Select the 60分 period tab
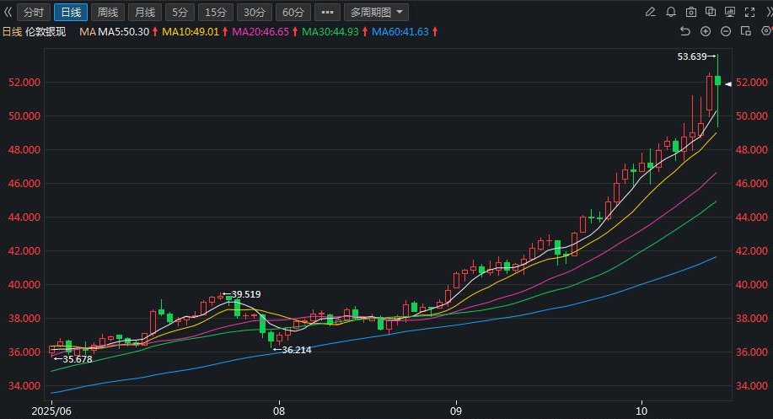The height and width of the screenshot is (419, 773). click(x=293, y=13)
